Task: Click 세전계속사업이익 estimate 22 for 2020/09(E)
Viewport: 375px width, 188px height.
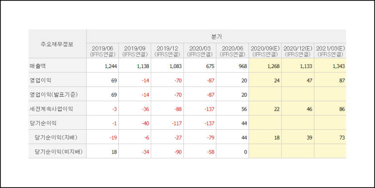Action: [277, 109]
